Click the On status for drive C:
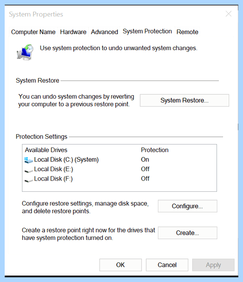Viewport: 243px width, 282px height. (145, 159)
